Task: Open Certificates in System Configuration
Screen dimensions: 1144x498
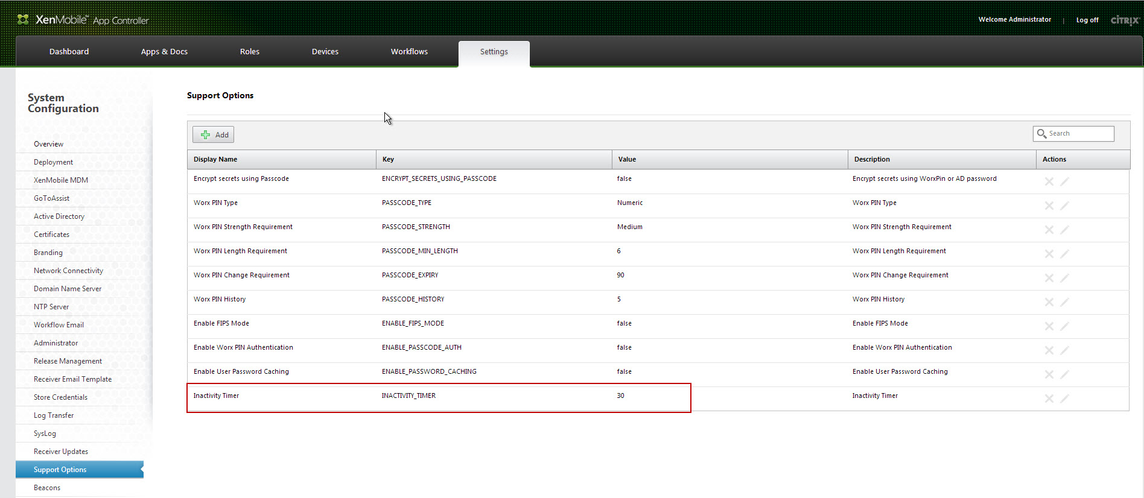Action: tap(51, 235)
